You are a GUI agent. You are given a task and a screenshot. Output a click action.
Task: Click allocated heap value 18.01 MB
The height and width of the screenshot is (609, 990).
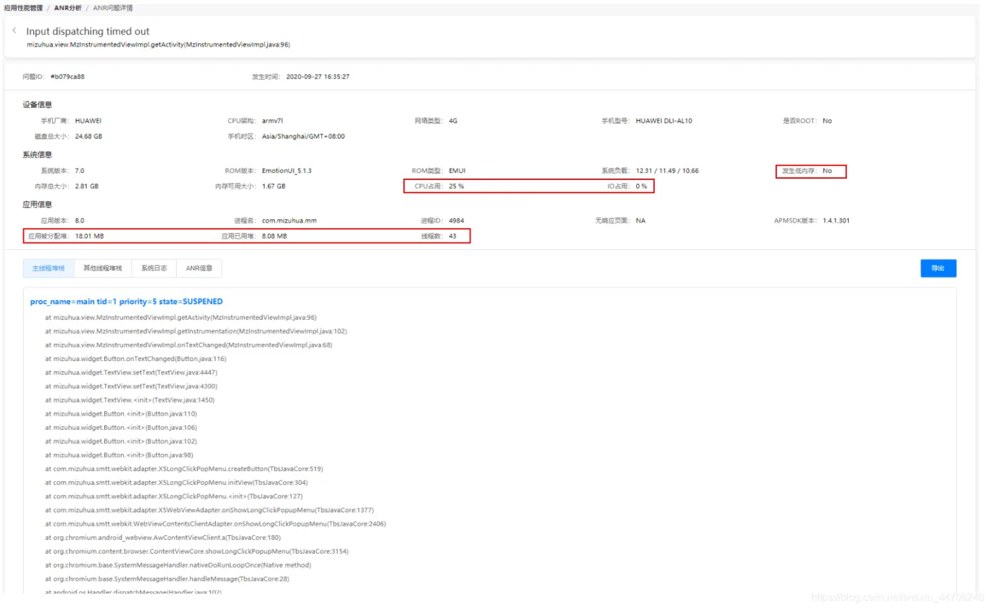click(x=89, y=236)
